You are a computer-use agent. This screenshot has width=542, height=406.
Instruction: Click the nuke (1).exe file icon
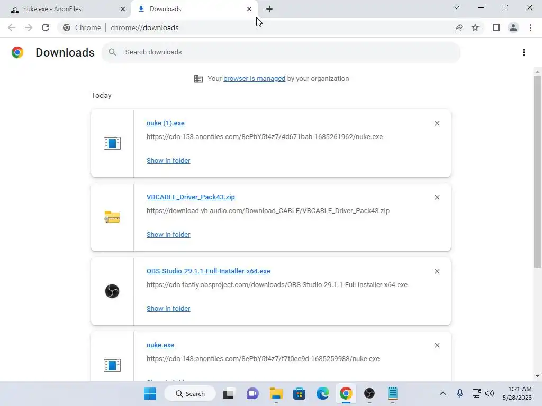click(x=112, y=143)
